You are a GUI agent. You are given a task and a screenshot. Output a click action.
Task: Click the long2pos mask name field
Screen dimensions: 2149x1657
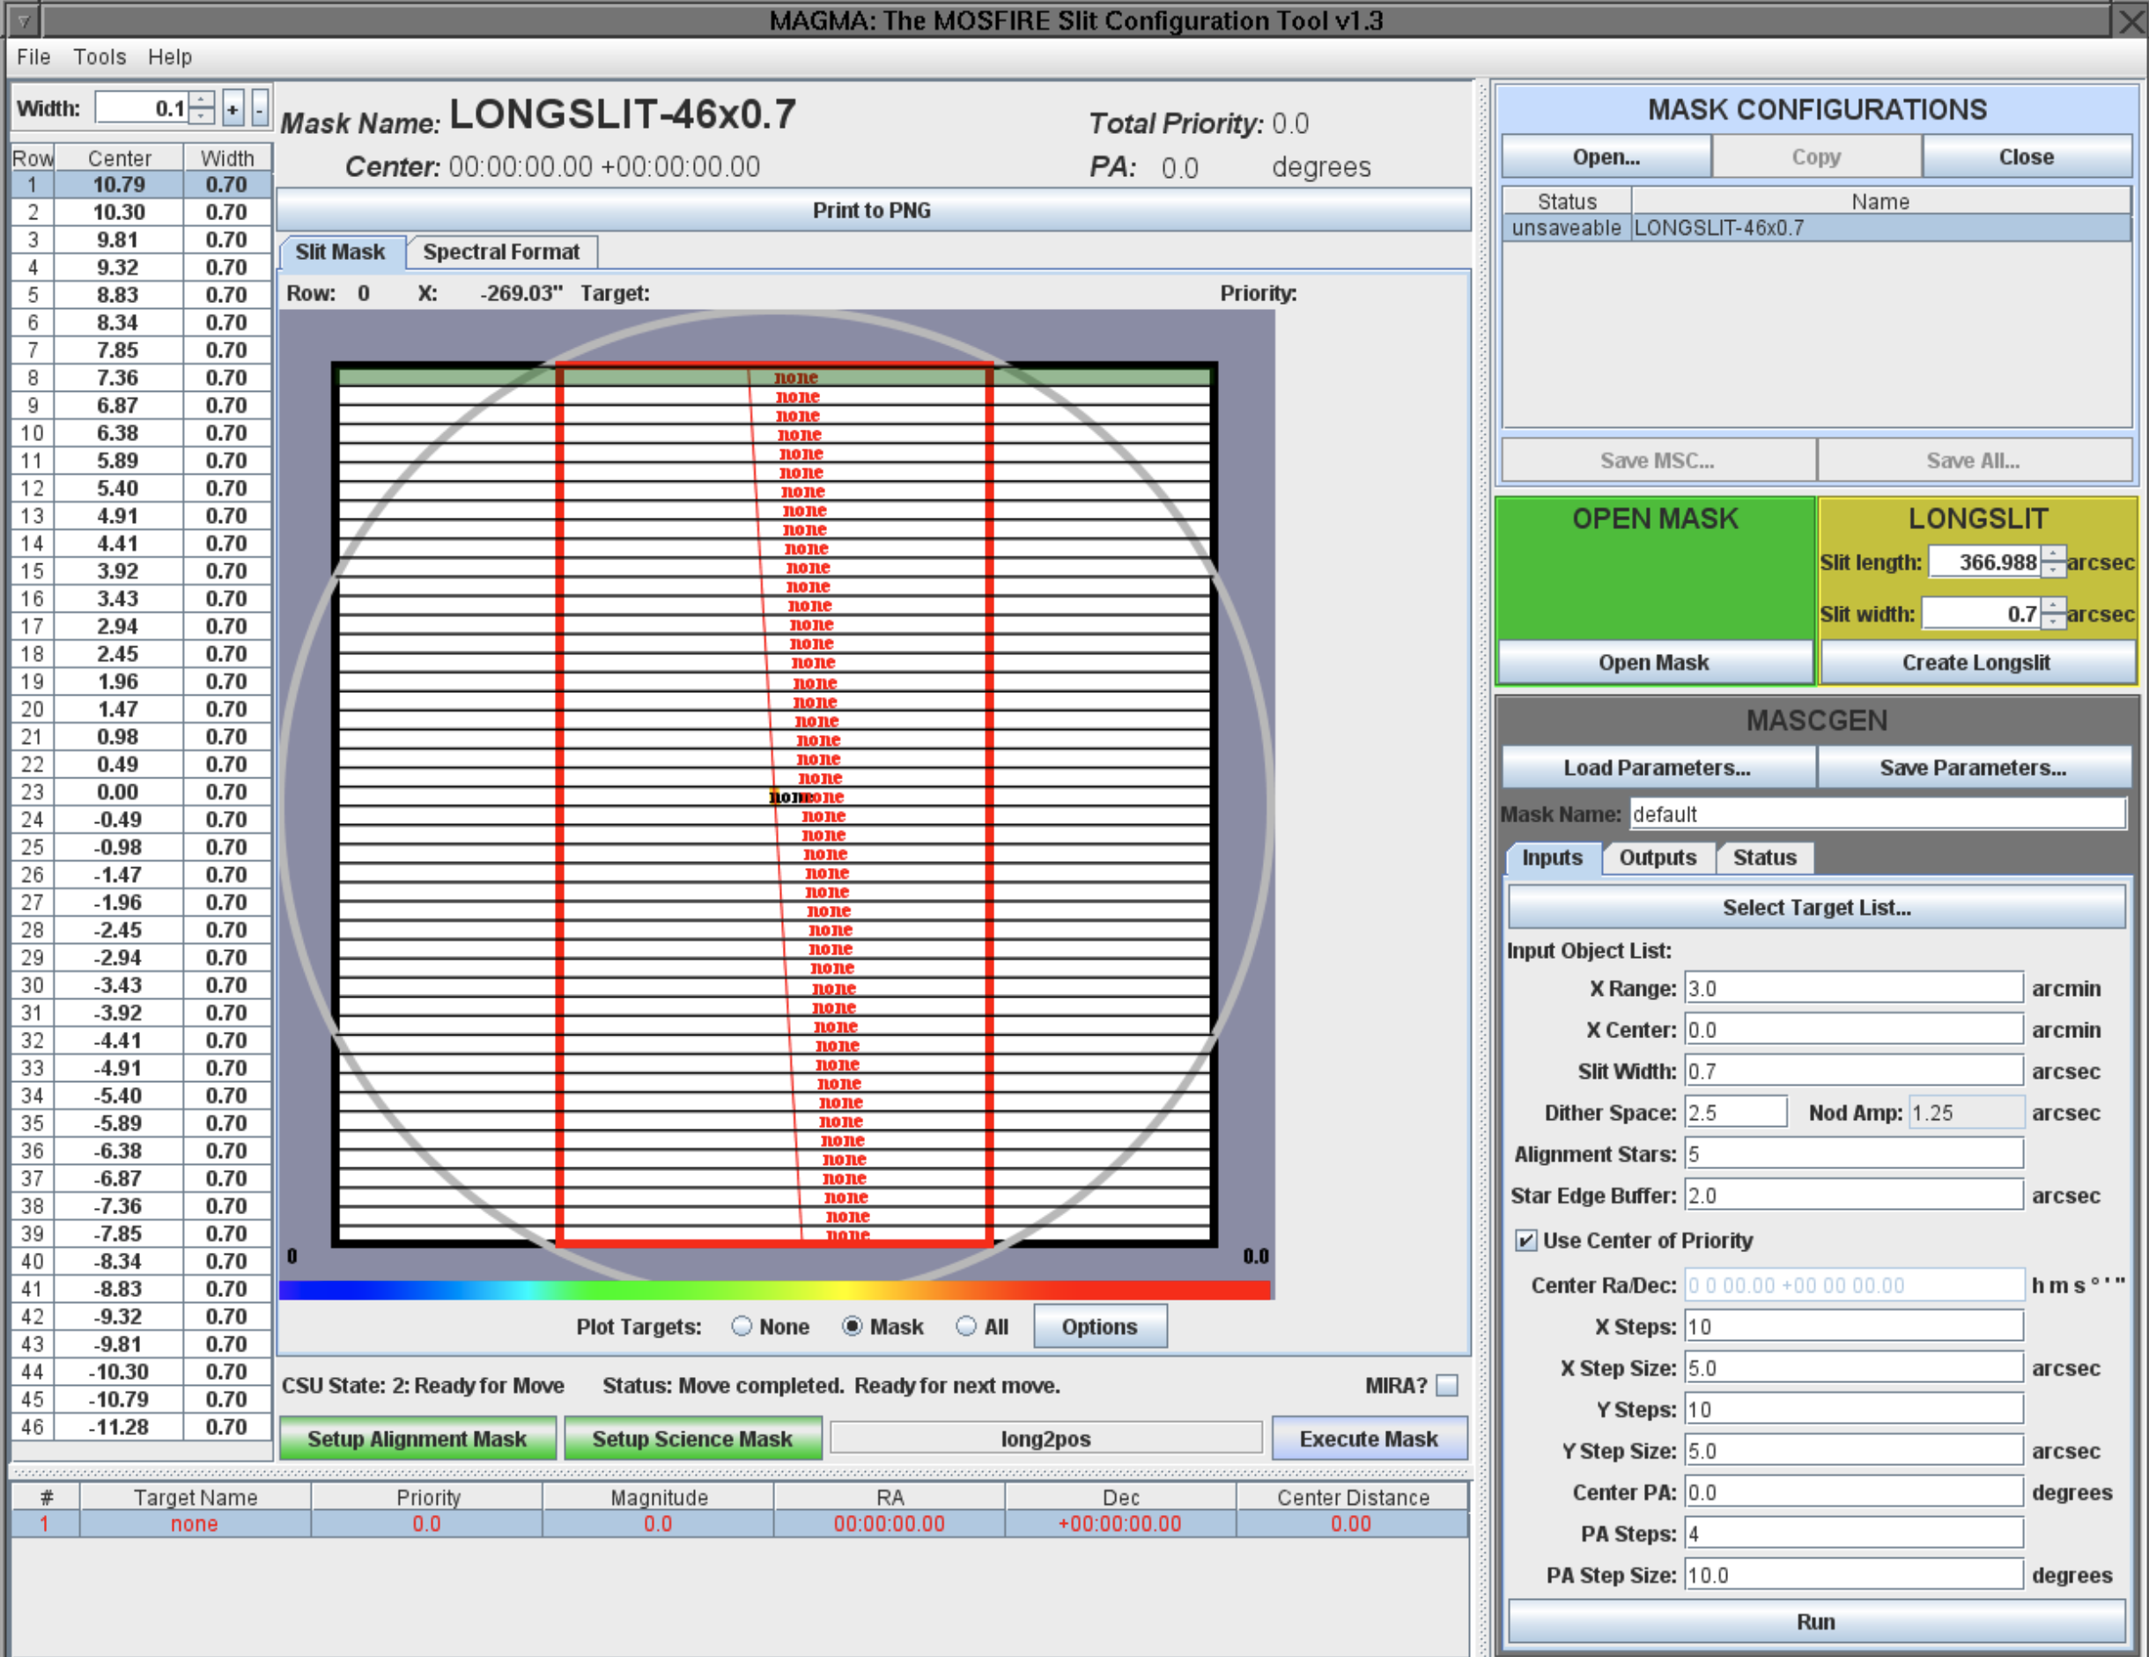coord(1046,1439)
